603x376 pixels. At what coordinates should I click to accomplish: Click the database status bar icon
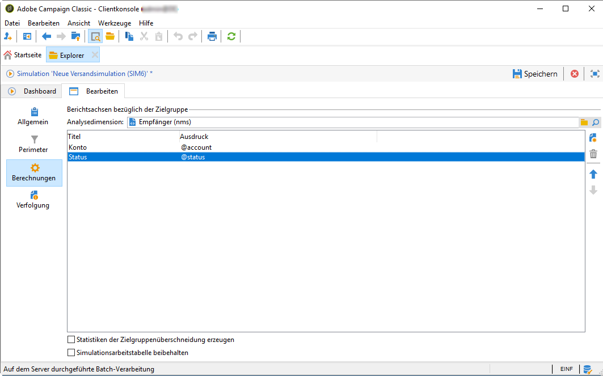click(587, 369)
